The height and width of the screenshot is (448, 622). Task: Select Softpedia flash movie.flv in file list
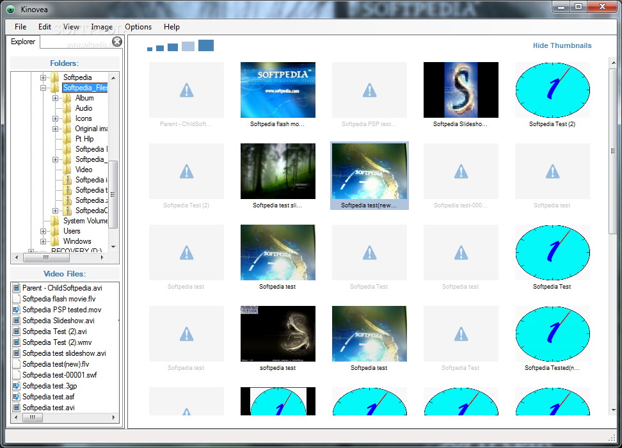(59, 299)
